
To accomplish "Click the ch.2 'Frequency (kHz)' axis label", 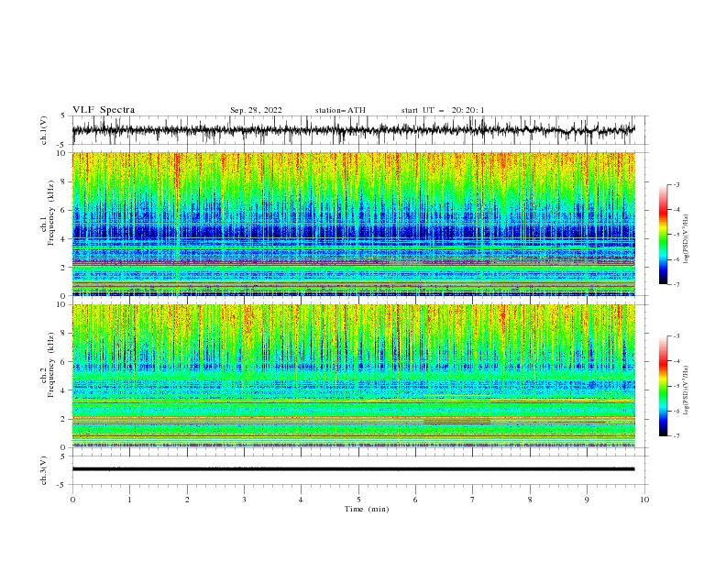I will pyautogui.click(x=51, y=365).
